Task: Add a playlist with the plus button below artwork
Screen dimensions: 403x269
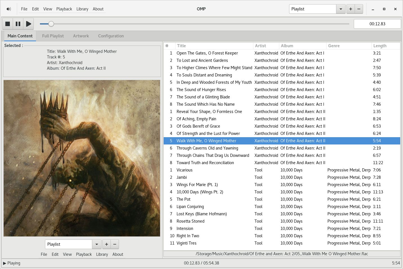Action: pyautogui.click(x=106, y=244)
